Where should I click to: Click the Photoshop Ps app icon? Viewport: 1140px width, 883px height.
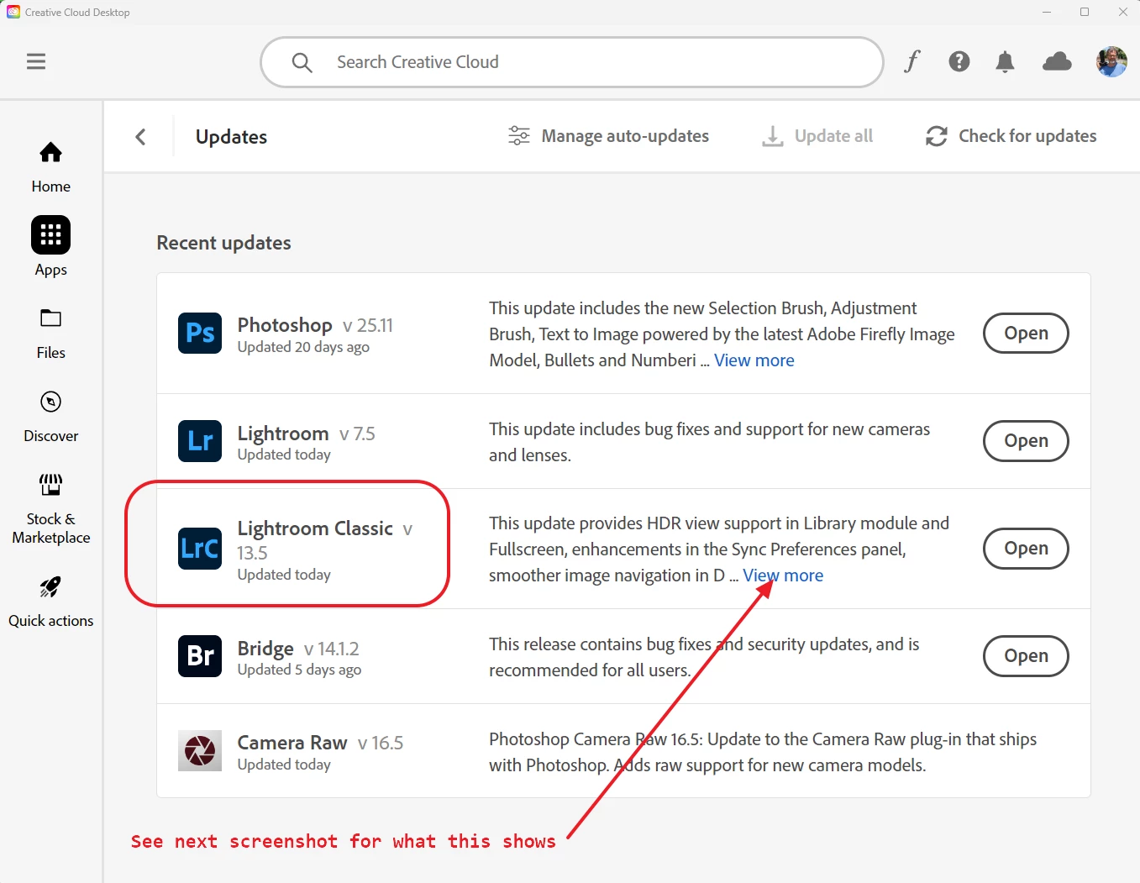click(200, 334)
